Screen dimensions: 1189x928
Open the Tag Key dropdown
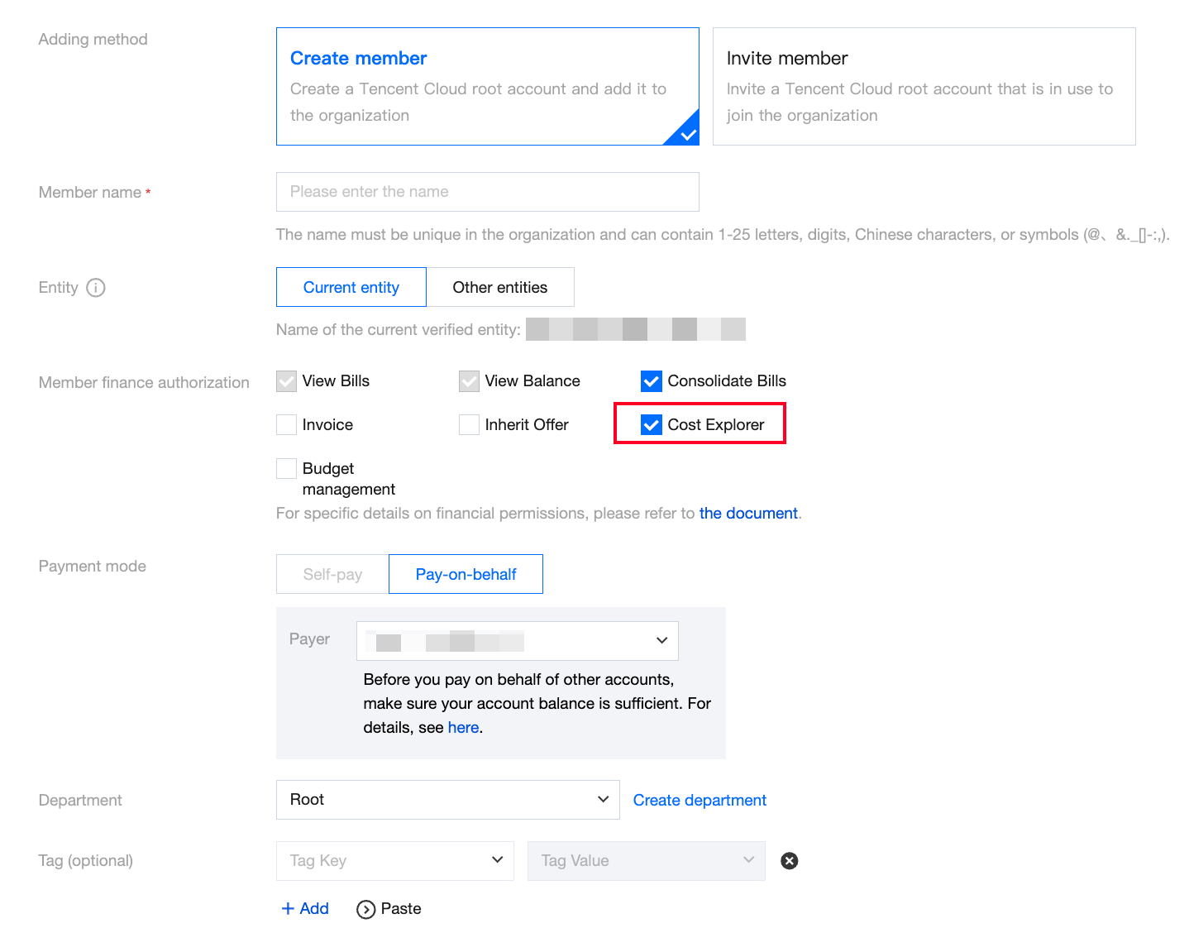click(x=394, y=861)
